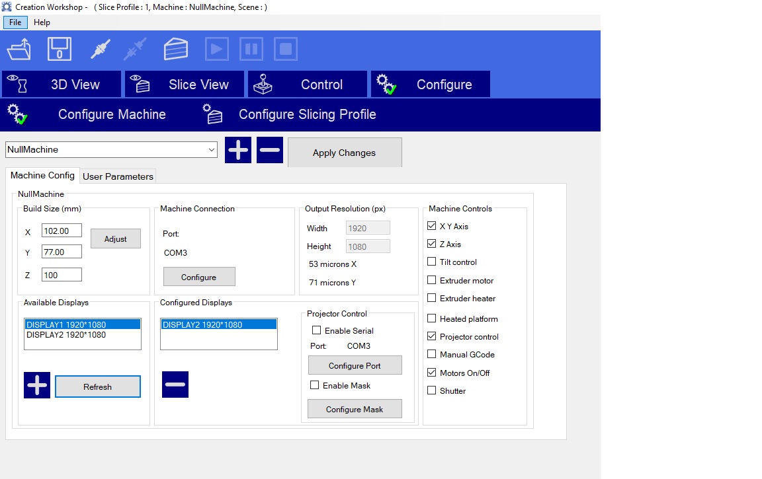Click the Apply Changes button
The height and width of the screenshot is (479, 762).
pyautogui.click(x=344, y=153)
